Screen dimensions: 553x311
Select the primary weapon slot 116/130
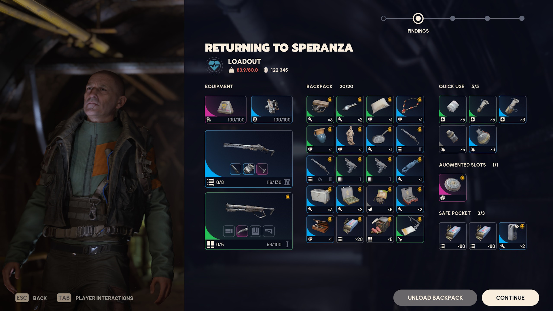point(249,159)
